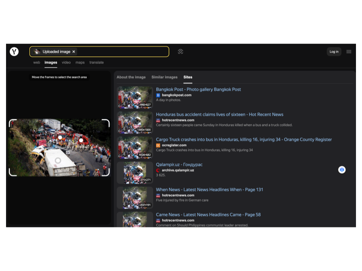The image size is (362, 271).
Task: Click the Alice voice assistant icon
Action: pos(342,170)
